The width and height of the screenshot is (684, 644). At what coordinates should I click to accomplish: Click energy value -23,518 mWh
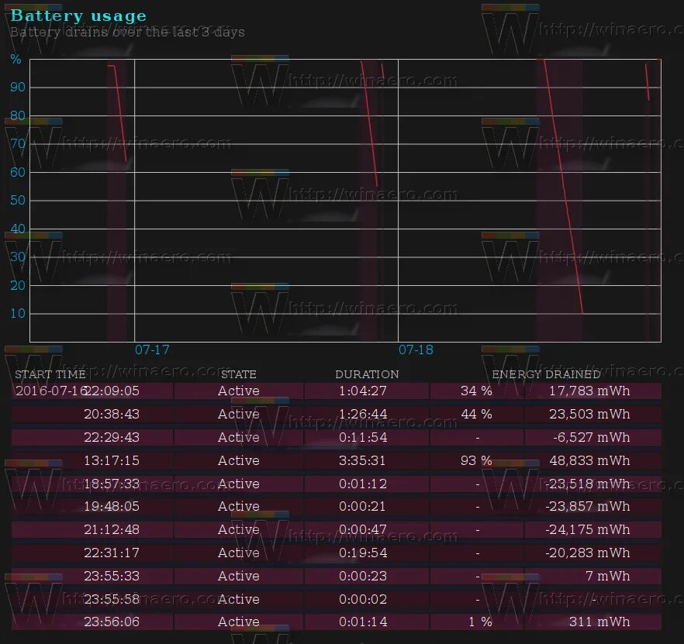click(x=588, y=484)
